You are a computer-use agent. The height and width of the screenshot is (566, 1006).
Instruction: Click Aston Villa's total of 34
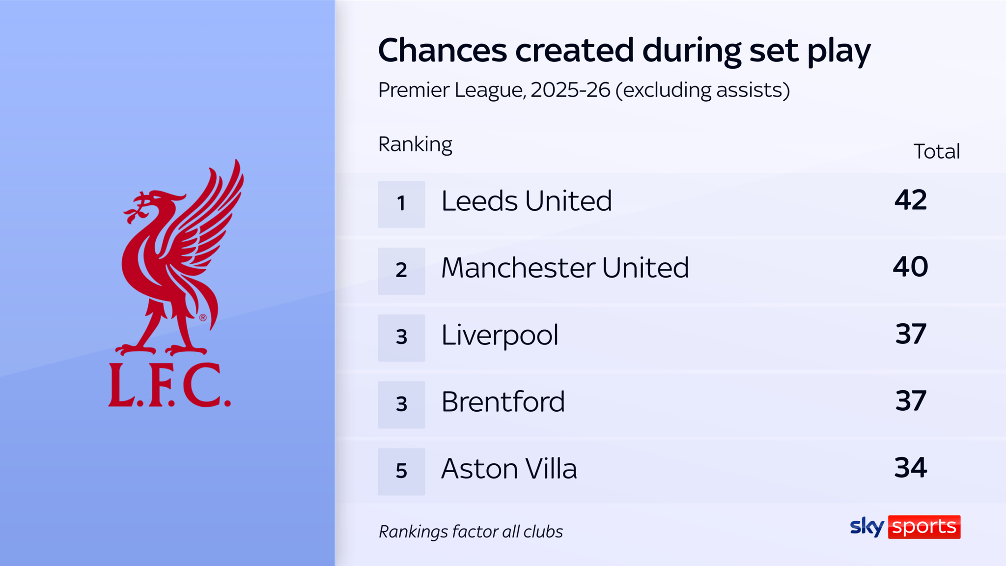tap(910, 468)
